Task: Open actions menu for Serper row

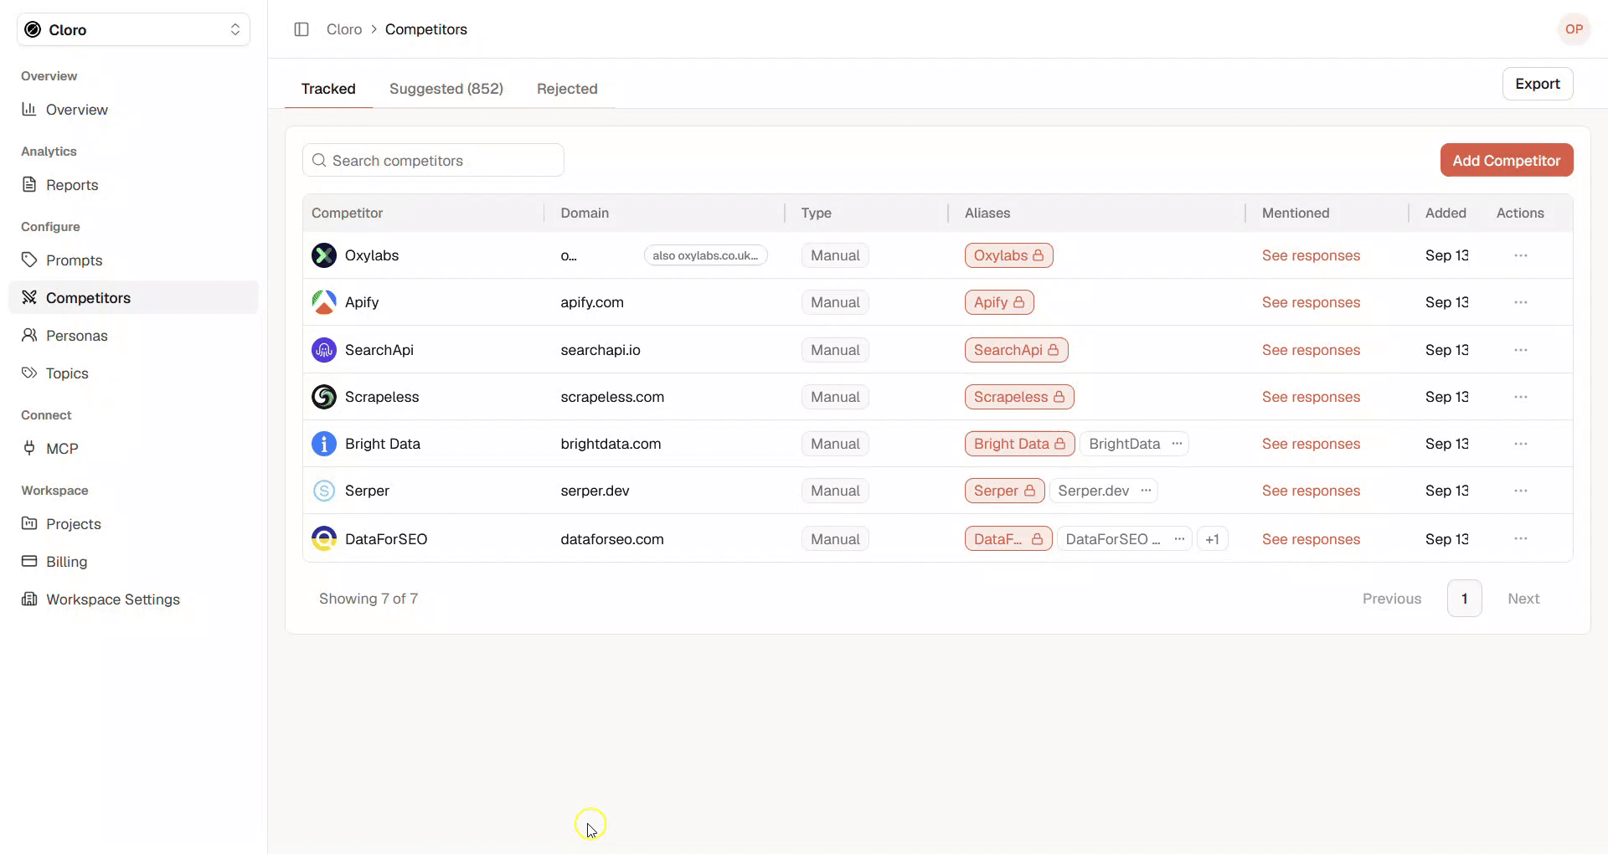Action: pos(1521,491)
